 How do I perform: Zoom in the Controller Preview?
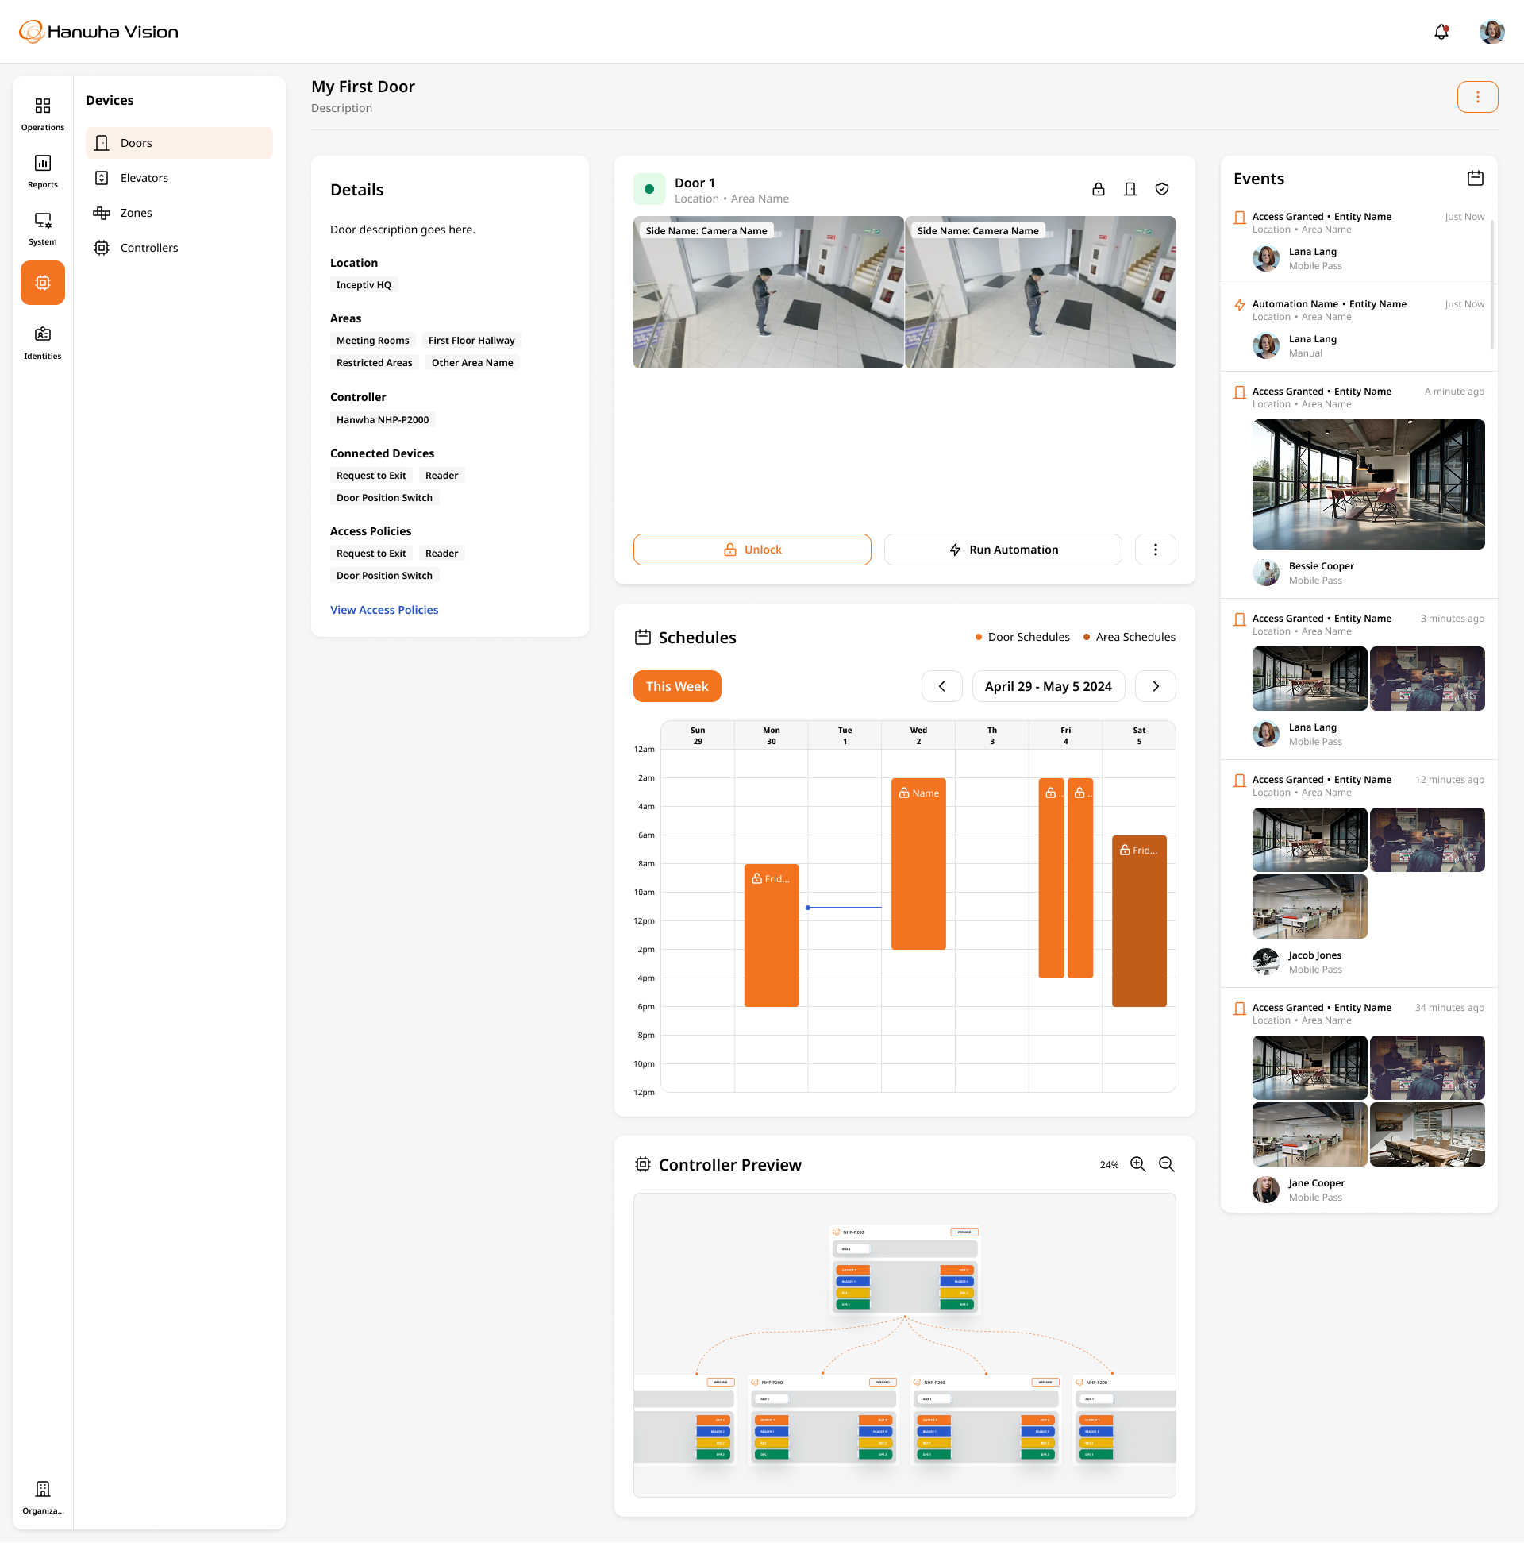(1138, 1165)
